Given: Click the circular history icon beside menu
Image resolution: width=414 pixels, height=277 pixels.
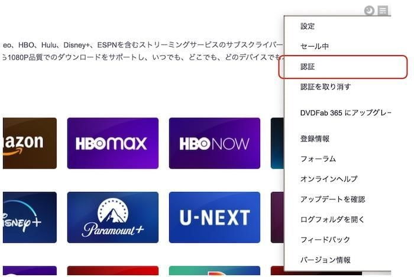Looking at the screenshot, I should (x=369, y=11).
